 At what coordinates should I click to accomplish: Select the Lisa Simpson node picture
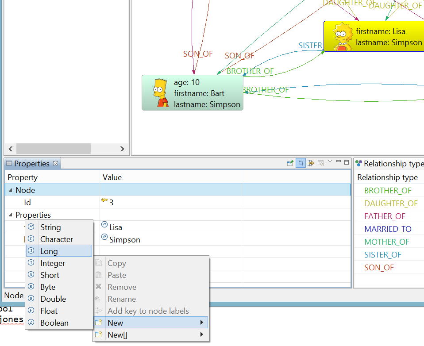tap(342, 36)
